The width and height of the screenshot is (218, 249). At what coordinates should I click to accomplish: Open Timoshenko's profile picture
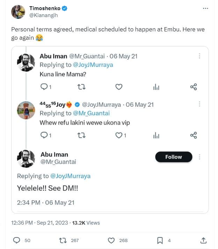pos(18,12)
